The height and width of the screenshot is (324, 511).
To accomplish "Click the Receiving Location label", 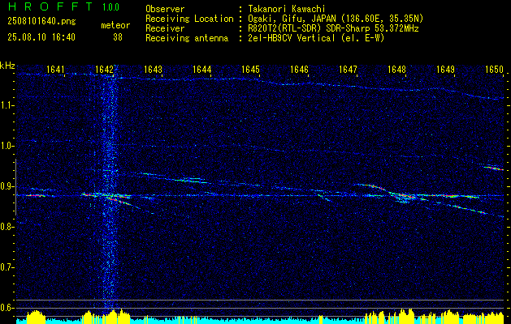I will tap(189, 19).
